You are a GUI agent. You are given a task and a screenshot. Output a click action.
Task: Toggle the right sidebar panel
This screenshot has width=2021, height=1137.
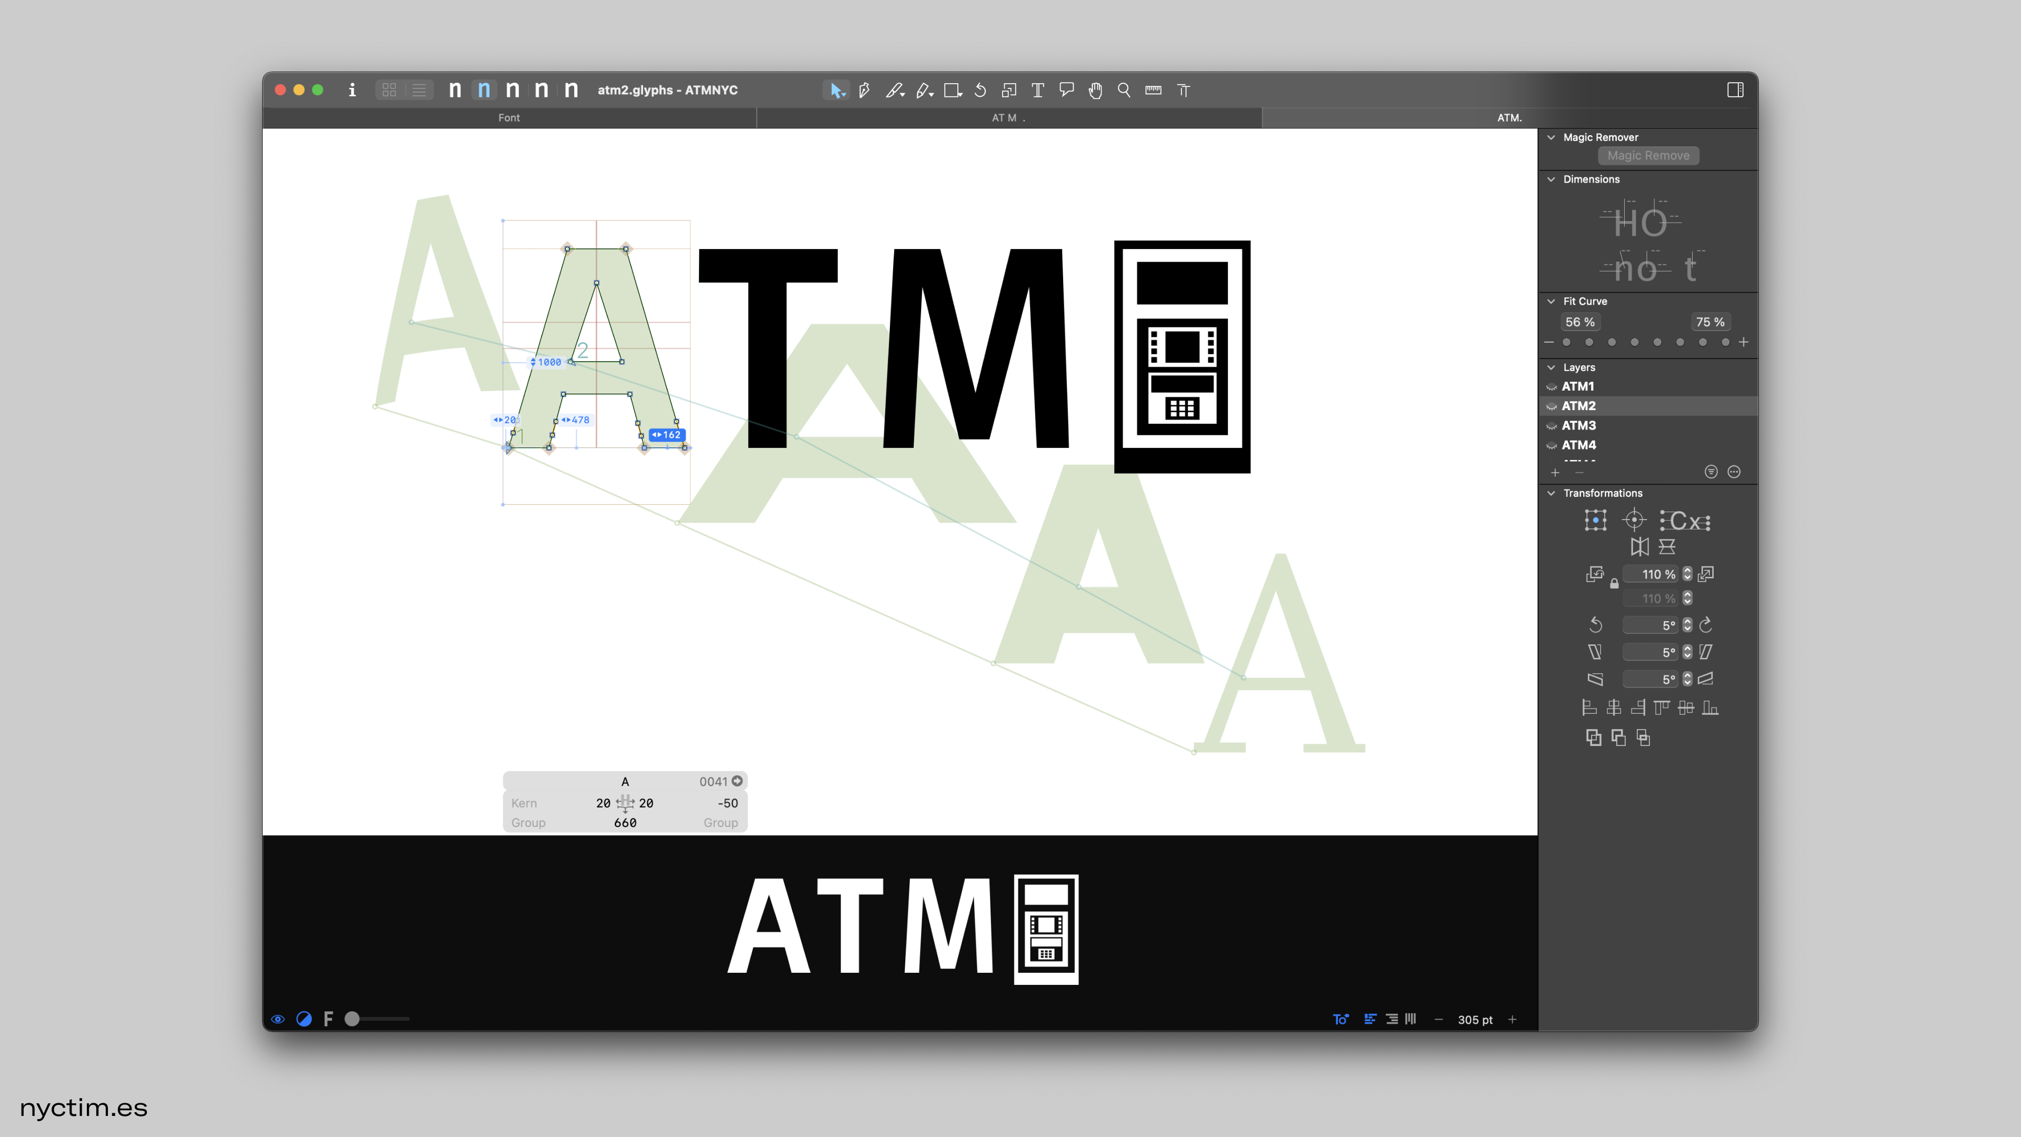pos(1735,90)
